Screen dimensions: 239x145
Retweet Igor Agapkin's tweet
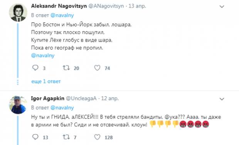point(66,137)
